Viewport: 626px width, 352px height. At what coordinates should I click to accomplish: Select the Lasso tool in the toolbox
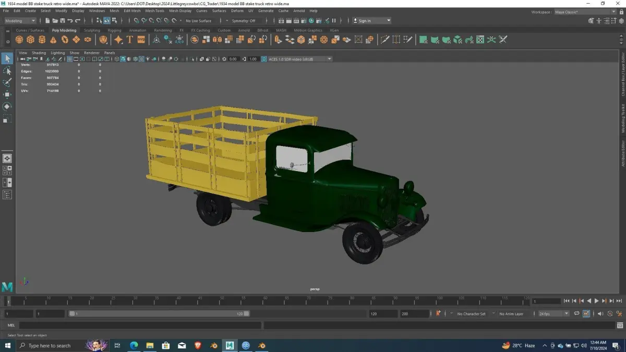(x=7, y=70)
